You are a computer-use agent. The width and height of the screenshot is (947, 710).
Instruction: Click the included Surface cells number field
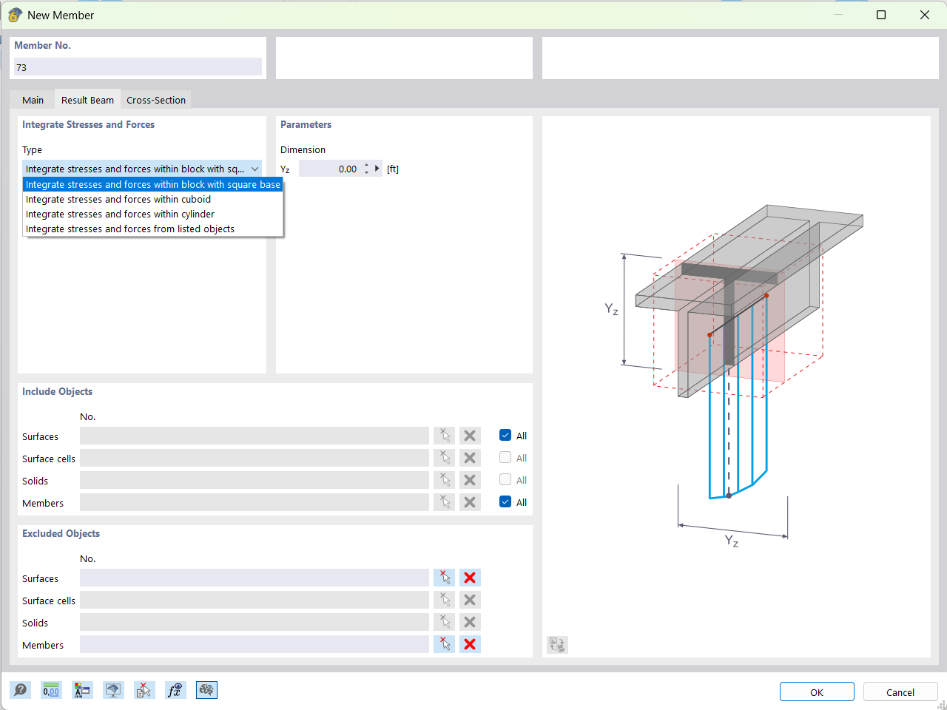(x=255, y=458)
